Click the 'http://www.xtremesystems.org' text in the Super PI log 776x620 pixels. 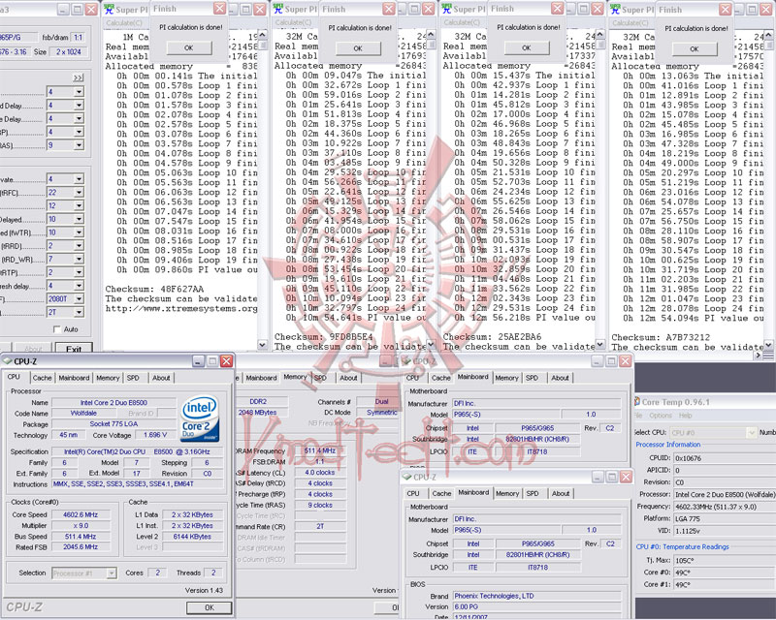pos(181,308)
